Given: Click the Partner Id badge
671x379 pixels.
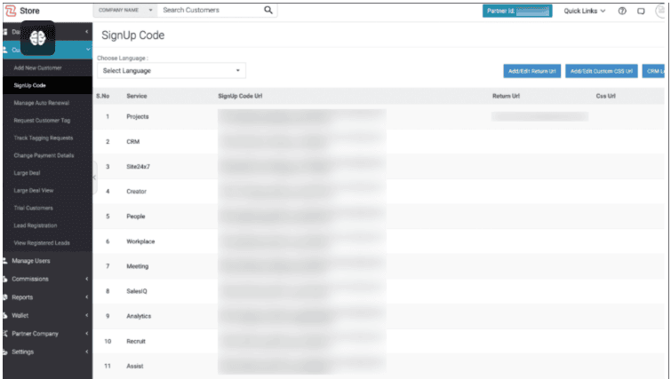Looking at the screenshot, I should click(x=517, y=12).
